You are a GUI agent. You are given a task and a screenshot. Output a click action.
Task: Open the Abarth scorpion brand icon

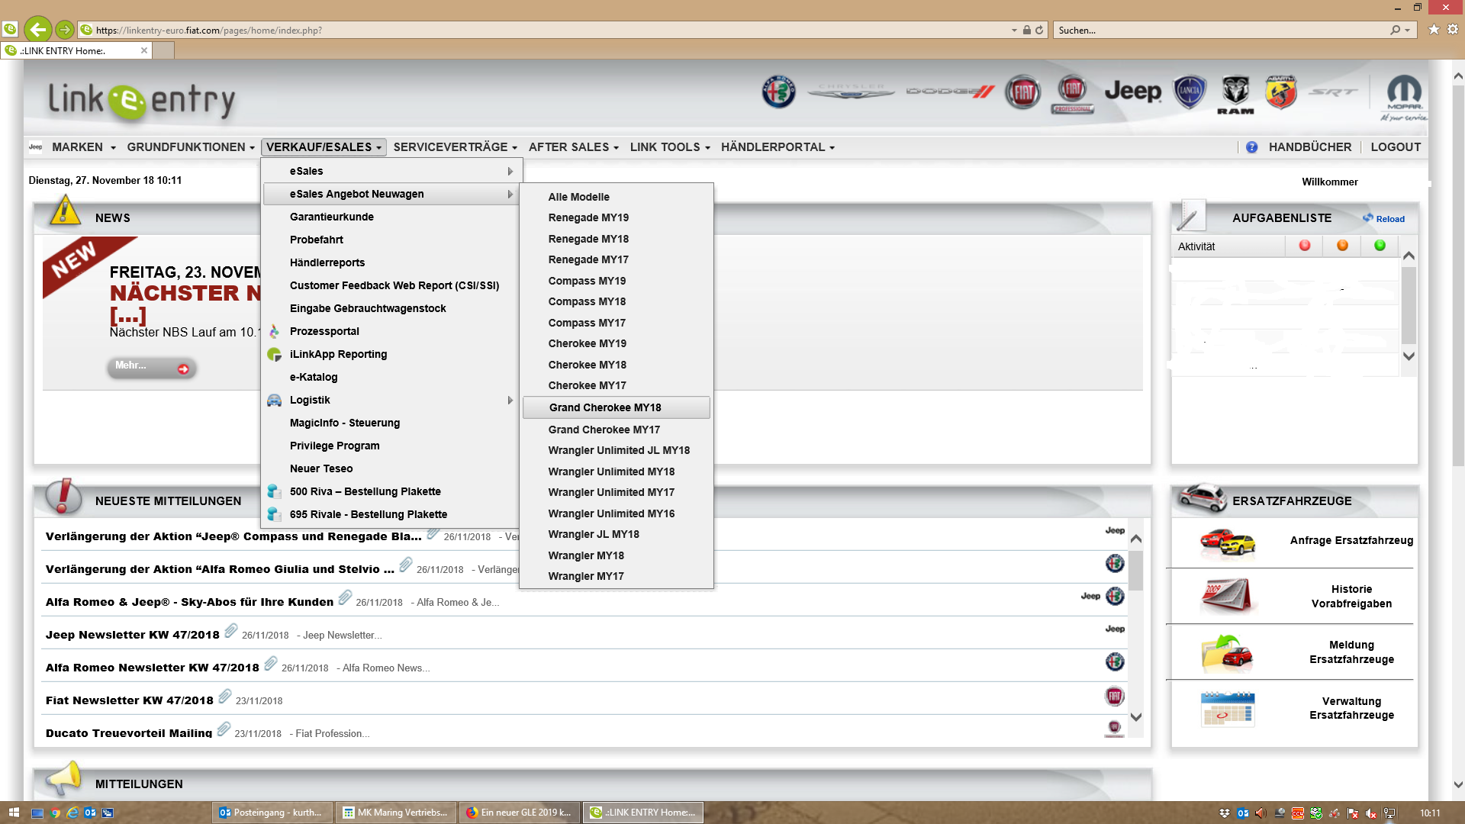point(1280,92)
